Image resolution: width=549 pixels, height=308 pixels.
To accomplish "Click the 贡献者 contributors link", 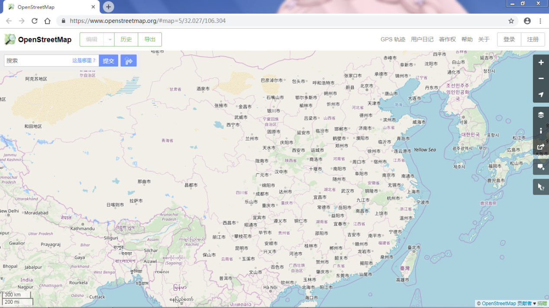I will pos(525,304).
